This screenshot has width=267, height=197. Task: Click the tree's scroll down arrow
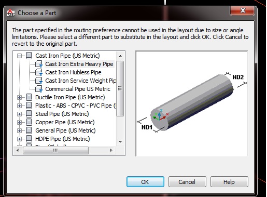tap(120, 142)
